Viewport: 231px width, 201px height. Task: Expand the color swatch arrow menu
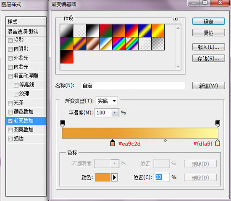click(x=114, y=178)
